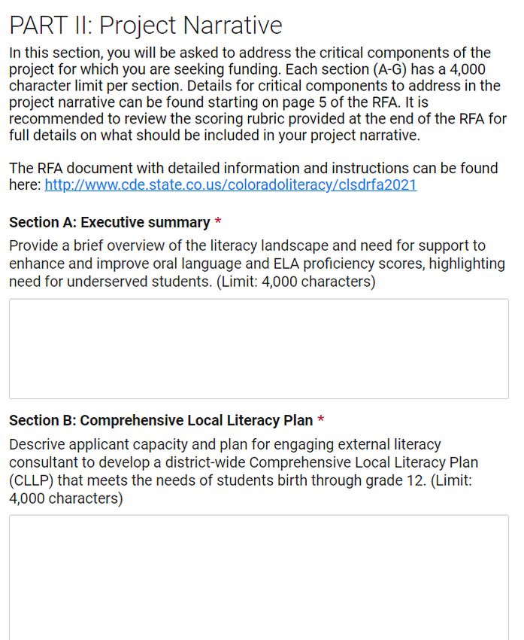Click the 'PART II: Project Narrative' heading
Screen dimensions: 524x640
(145, 26)
